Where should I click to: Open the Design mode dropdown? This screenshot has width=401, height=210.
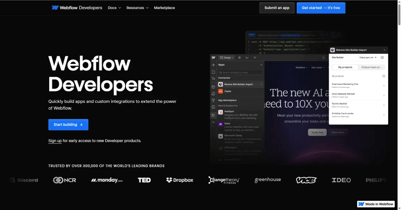227,57
